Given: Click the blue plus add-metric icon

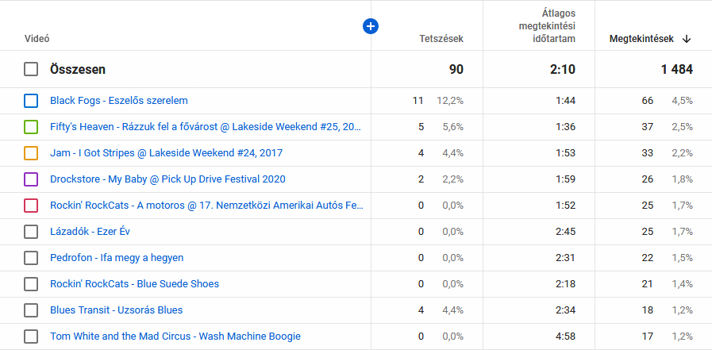Looking at the screenshot, I should click(x=371, y=26).
